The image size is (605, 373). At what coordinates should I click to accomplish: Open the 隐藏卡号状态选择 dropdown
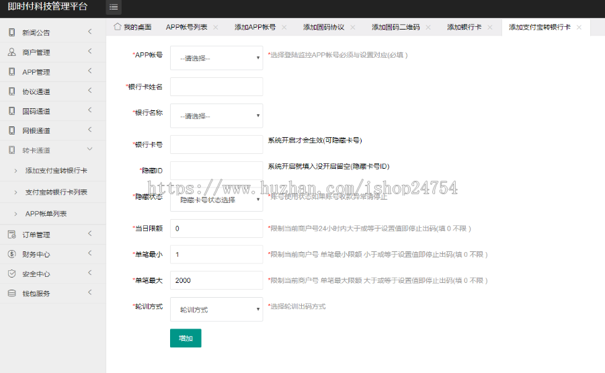216,200
